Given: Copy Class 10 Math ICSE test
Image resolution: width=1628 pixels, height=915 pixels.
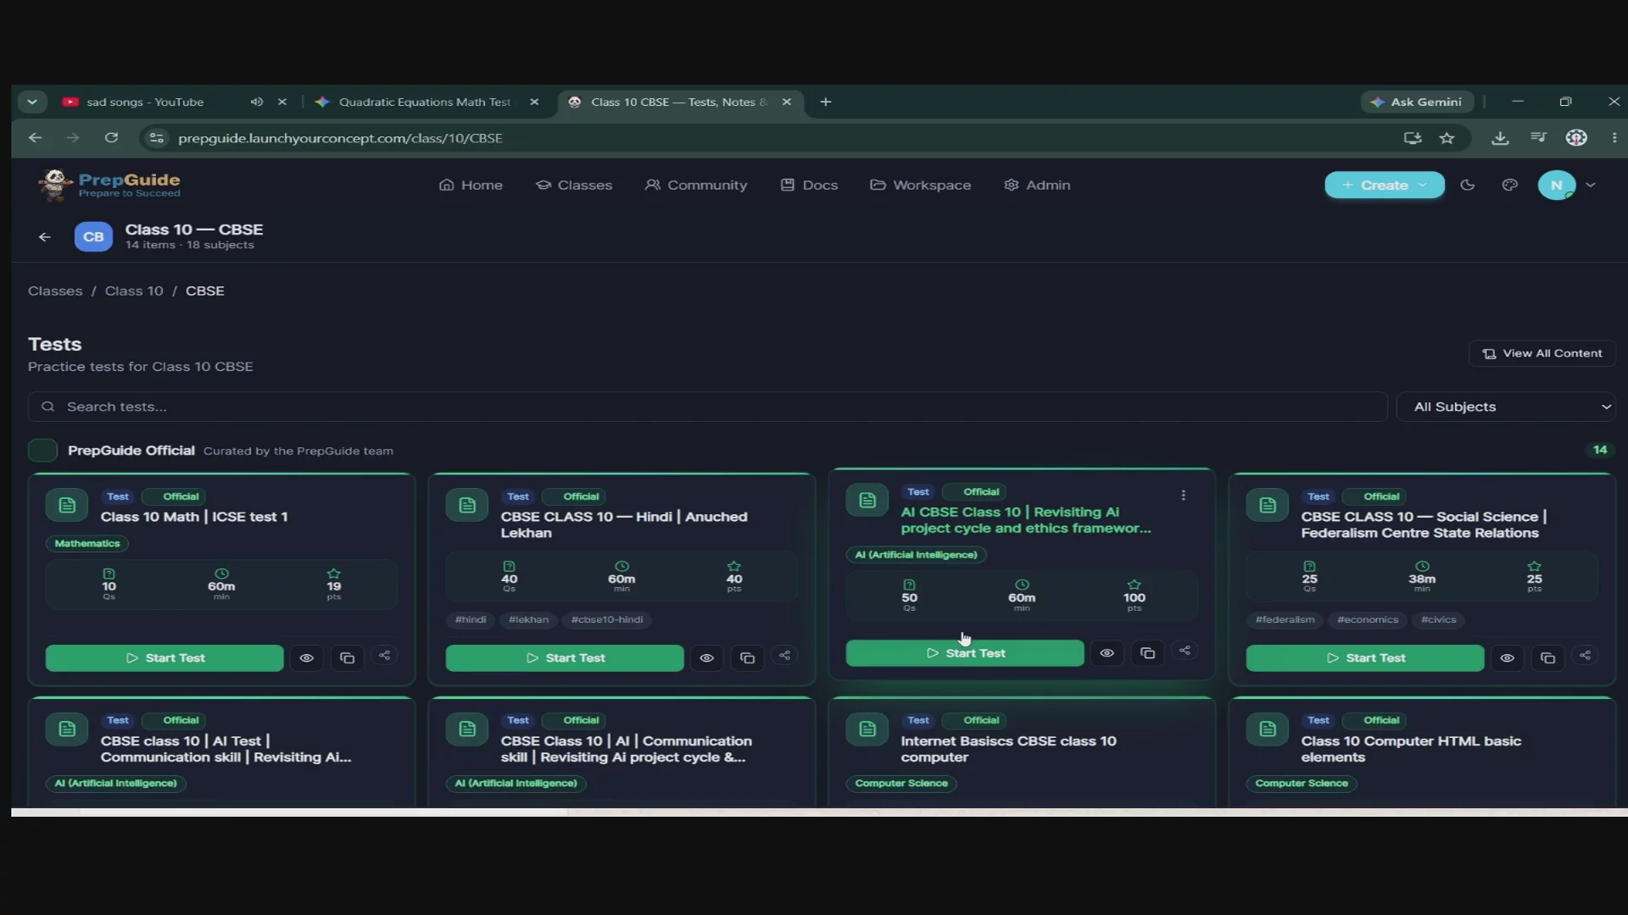Looking at the screenshot, I should coord(348,658).
